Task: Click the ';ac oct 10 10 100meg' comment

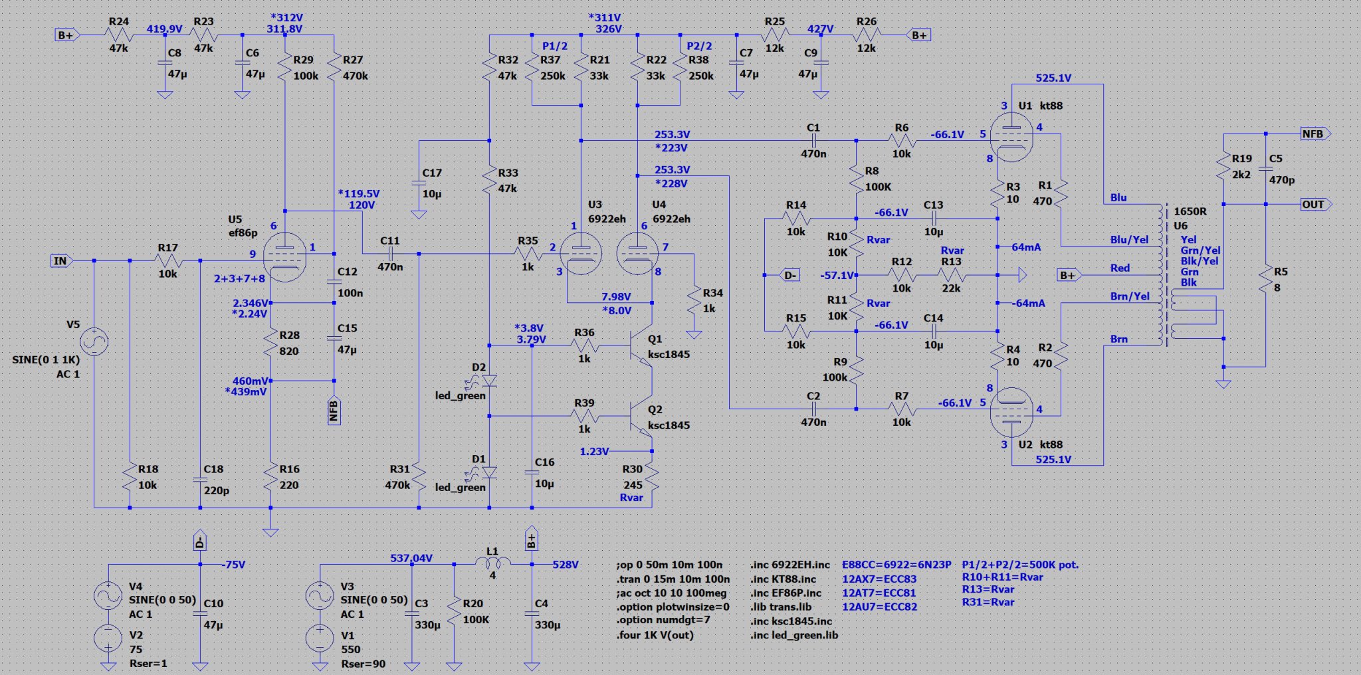Action: pyautogui.click(x=671, y=593)
